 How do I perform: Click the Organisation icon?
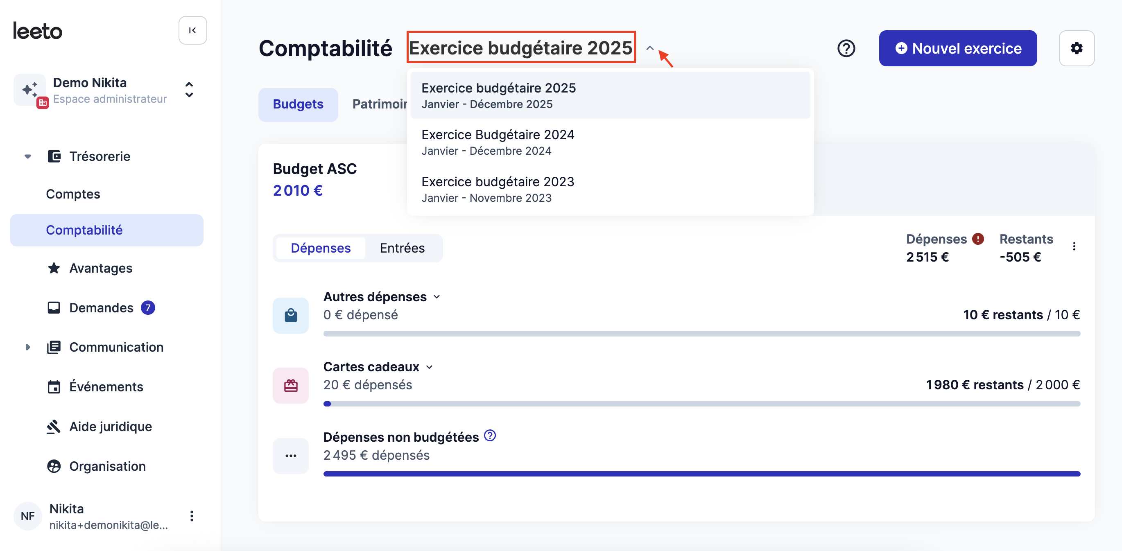[54, 466]
